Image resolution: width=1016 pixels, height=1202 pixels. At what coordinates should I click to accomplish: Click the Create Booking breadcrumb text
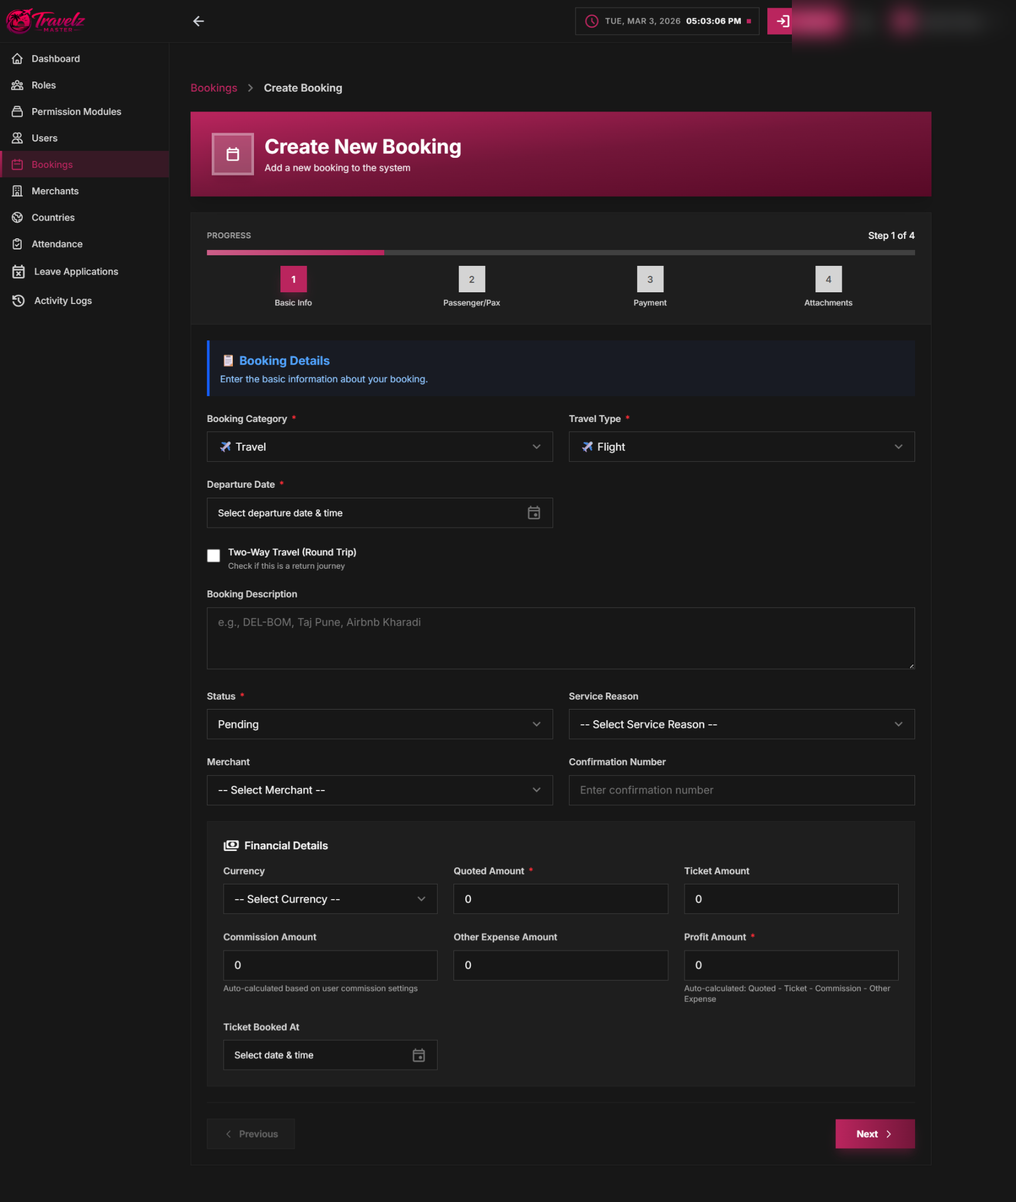(x=303, y=88)
